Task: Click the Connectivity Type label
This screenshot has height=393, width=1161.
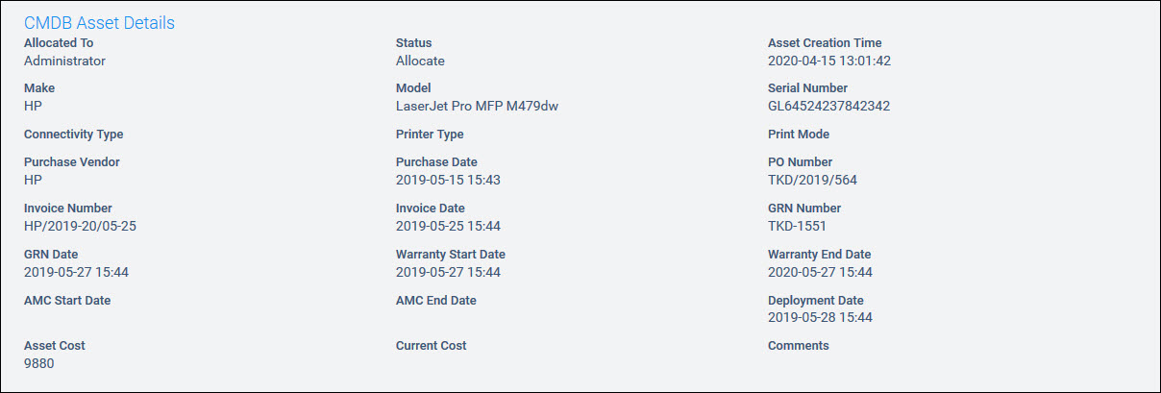Action: pyautogui.click(x=73, y=135)
